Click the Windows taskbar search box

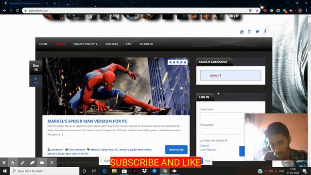[44, 171]
